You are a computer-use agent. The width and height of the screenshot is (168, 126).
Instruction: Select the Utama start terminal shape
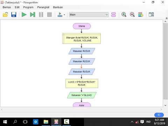coord(82,26)
